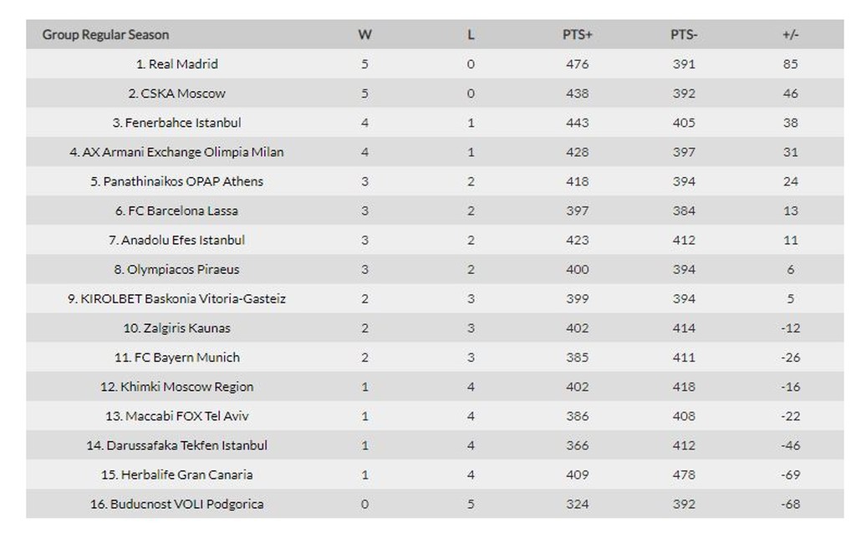This screenshot has height=553, width=856.
Task: Click AX Armani Exchange Olimpia Milan
Action: [183, 152]
